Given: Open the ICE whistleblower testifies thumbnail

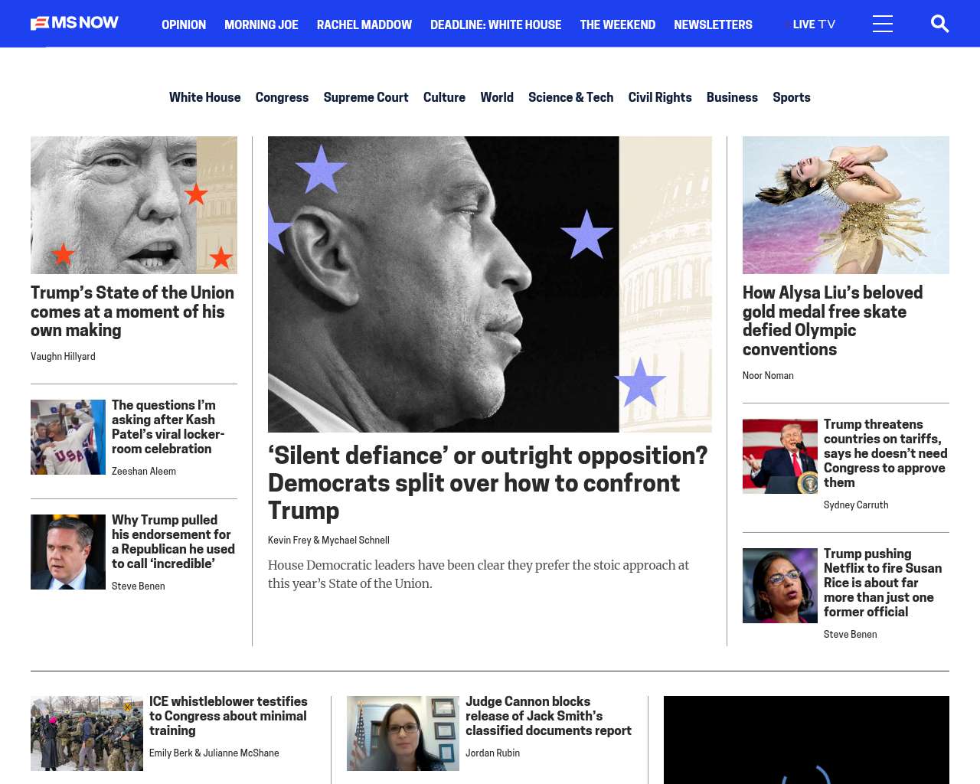Looking at the screenshot, I should (x=87, y=733).
